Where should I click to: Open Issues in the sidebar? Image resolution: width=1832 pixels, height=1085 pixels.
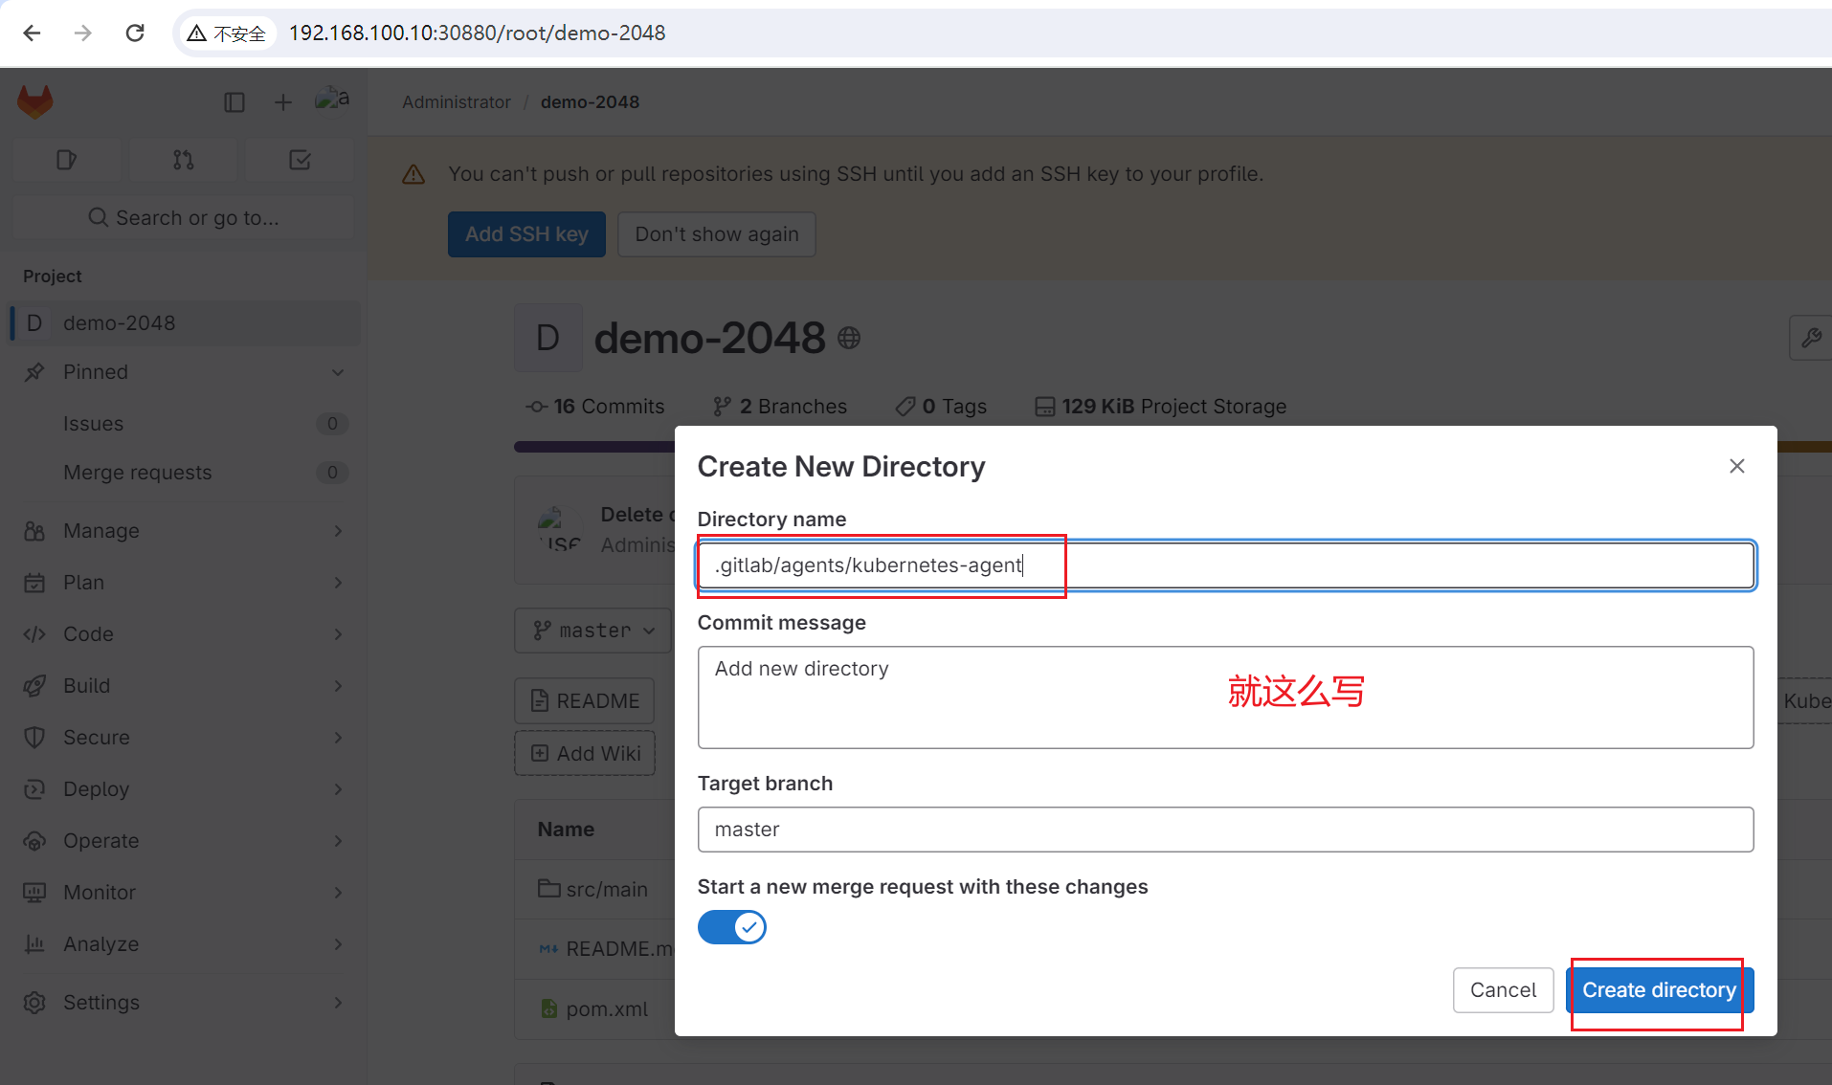(x=184, y=424)
